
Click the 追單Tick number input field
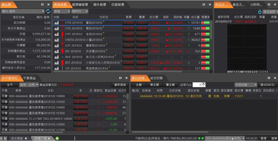coord(197,85)
